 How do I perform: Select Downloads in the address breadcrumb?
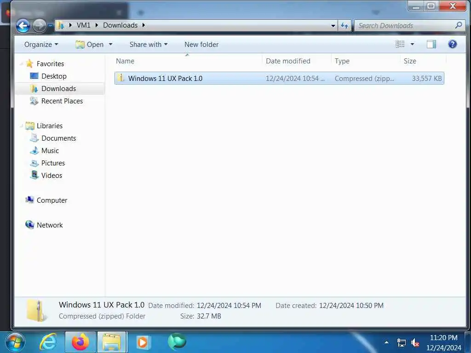(x=120, y=25)
